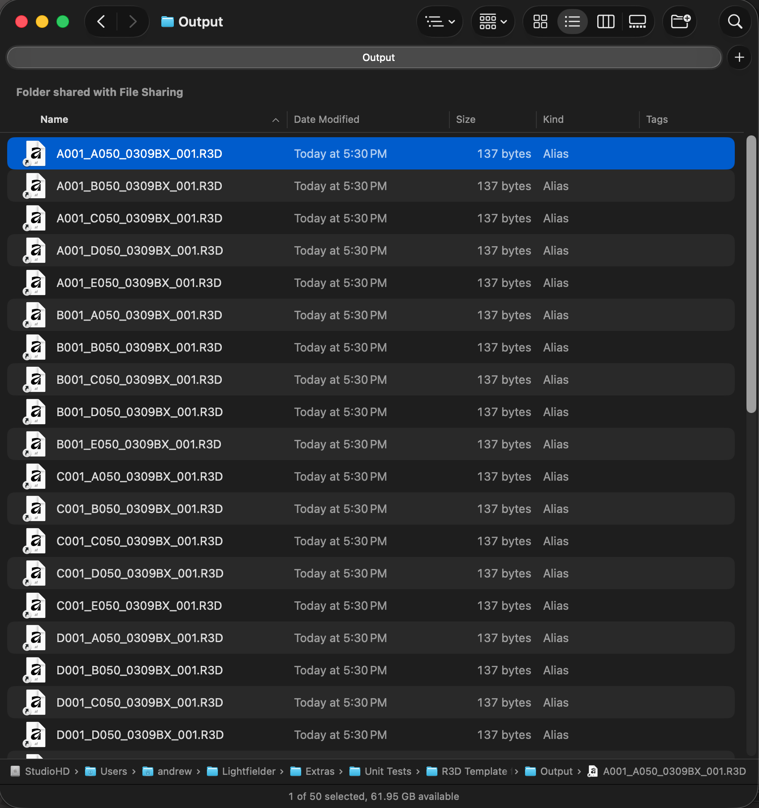Select file D001_D050_0309BX_001.R3D
759x808 pixels.
coord(140,735)
